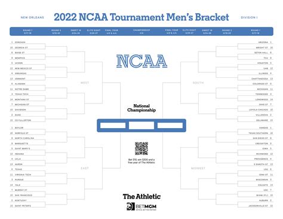This screenshot has height=219, width=283.
Task: Click the 2022 NCAA Tournament Men's Bracket title
Action: [141, 17]
